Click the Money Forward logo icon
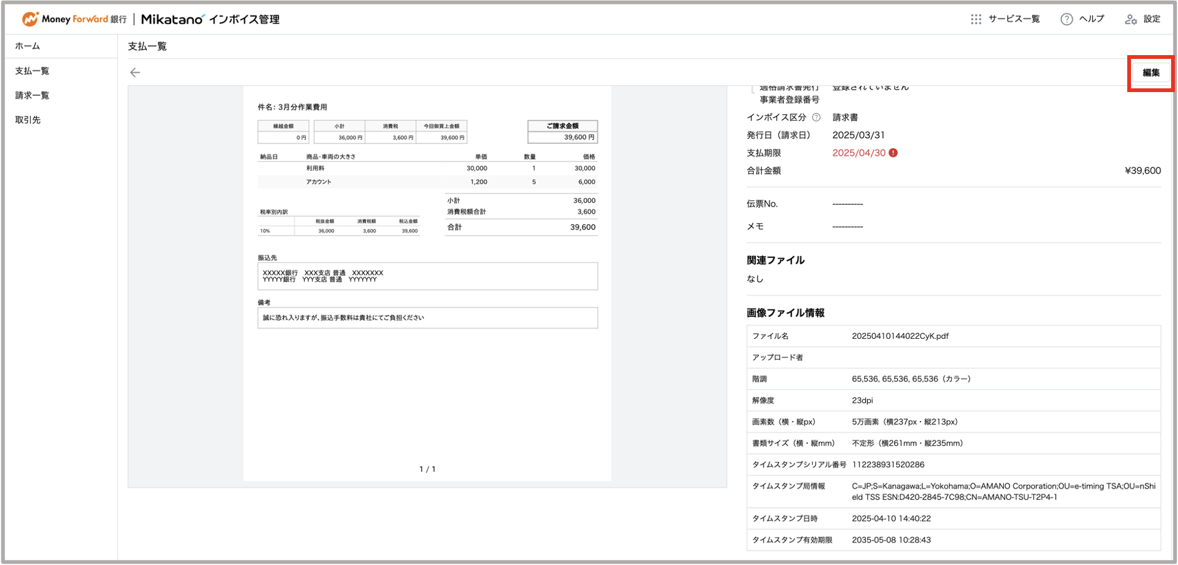Screen dimensions: 1178x565 (29, 19)
